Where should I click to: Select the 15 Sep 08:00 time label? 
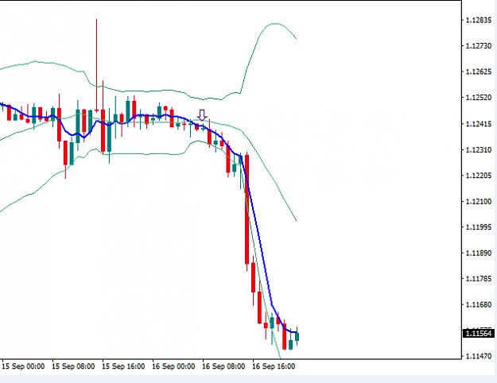tap(73, 366)
